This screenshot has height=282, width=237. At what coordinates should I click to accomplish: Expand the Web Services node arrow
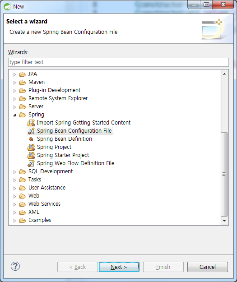[x=14, y=204]
